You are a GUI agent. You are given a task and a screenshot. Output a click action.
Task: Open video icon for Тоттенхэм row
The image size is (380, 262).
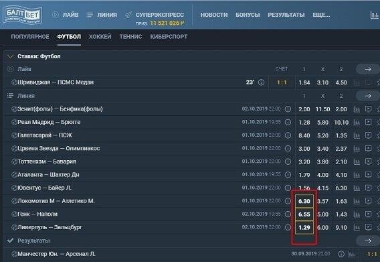click(x=368, y=161)
